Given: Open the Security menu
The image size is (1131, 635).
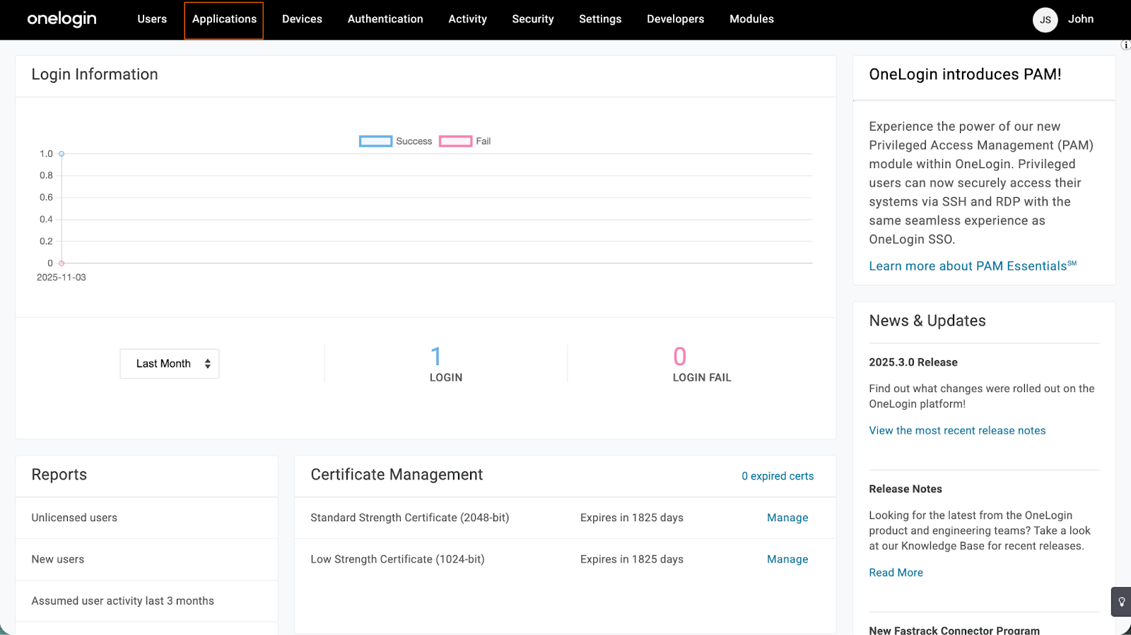Looking at the screenshot, I should click(x=533, y=19).
